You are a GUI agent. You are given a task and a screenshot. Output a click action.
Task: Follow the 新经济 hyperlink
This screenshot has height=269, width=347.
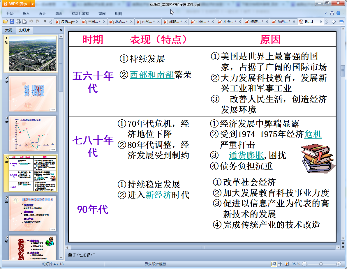click(x=158, y=195)
